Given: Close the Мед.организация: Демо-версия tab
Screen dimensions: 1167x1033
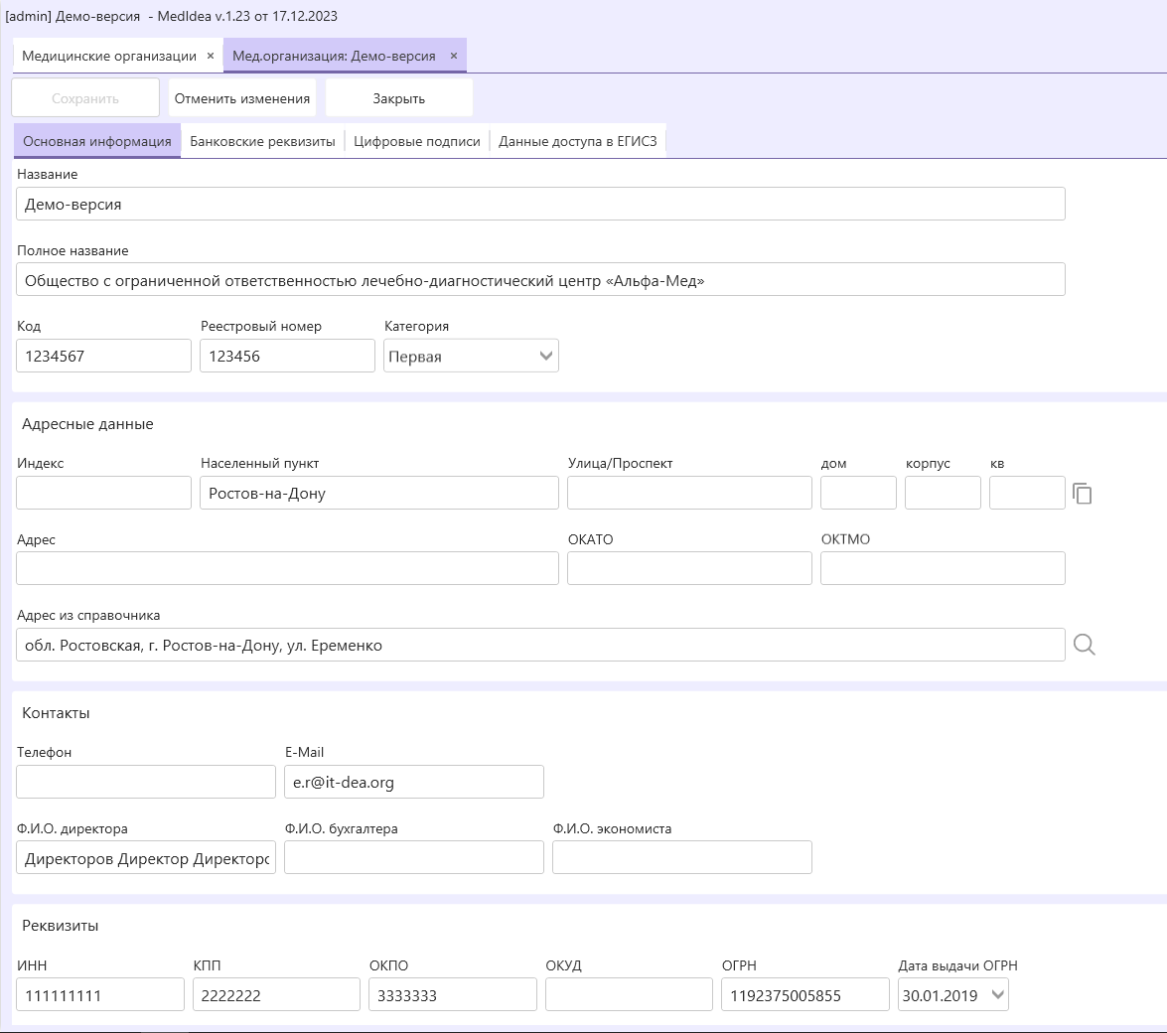Looking at the screenshot, I should point(453,56).
